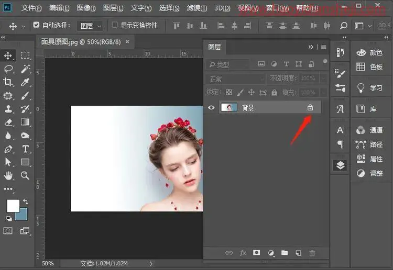Image resolution: width=393 pixels, height=270 pixels.
Task: Toggle lock position icon
Action: tap(252, 92)
